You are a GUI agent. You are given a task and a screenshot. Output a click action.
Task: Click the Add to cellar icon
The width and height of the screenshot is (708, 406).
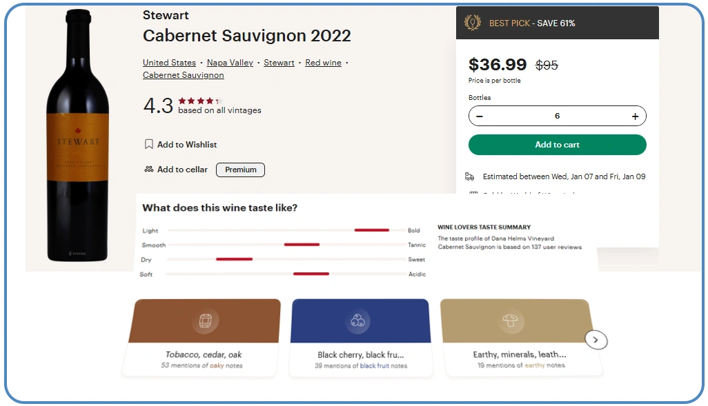(148, 170)
